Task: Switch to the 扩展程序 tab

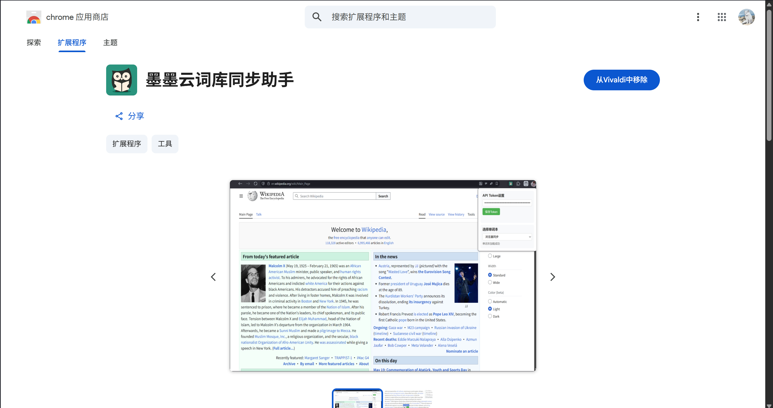Action: pos(72,43)
